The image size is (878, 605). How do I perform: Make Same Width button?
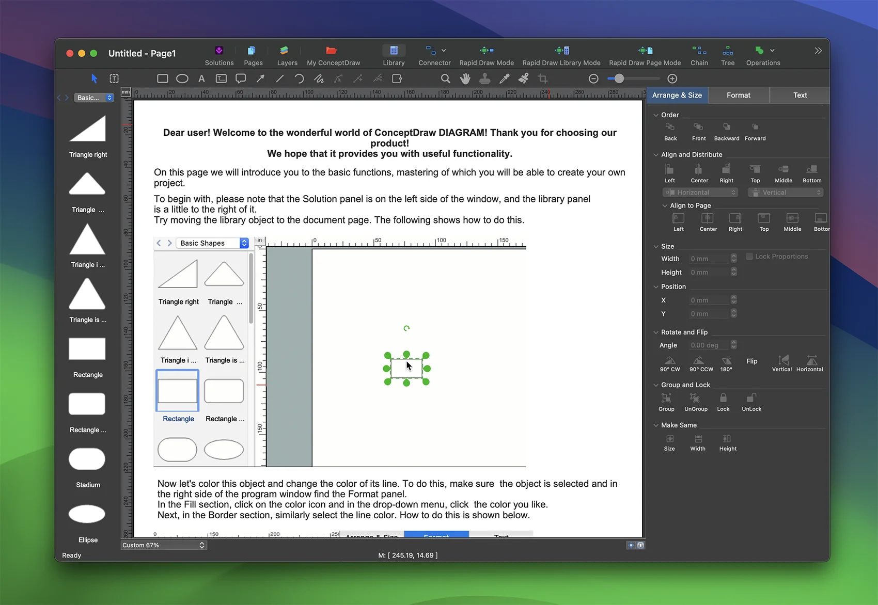(698, 442)
